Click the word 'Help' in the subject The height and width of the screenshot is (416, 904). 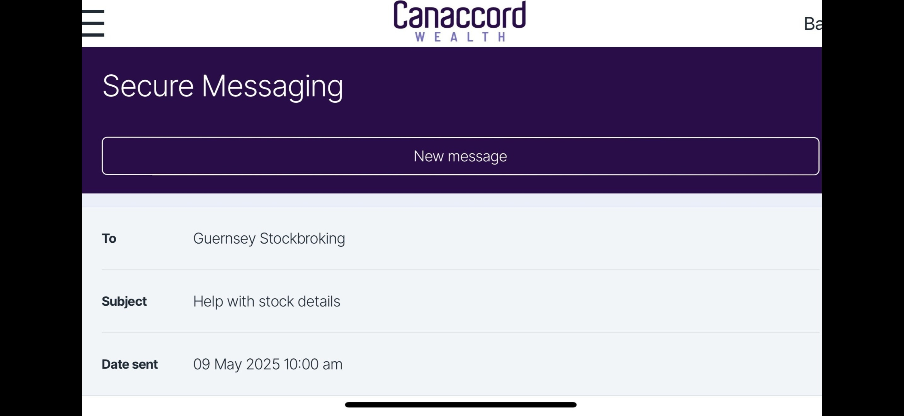[208, 301]
